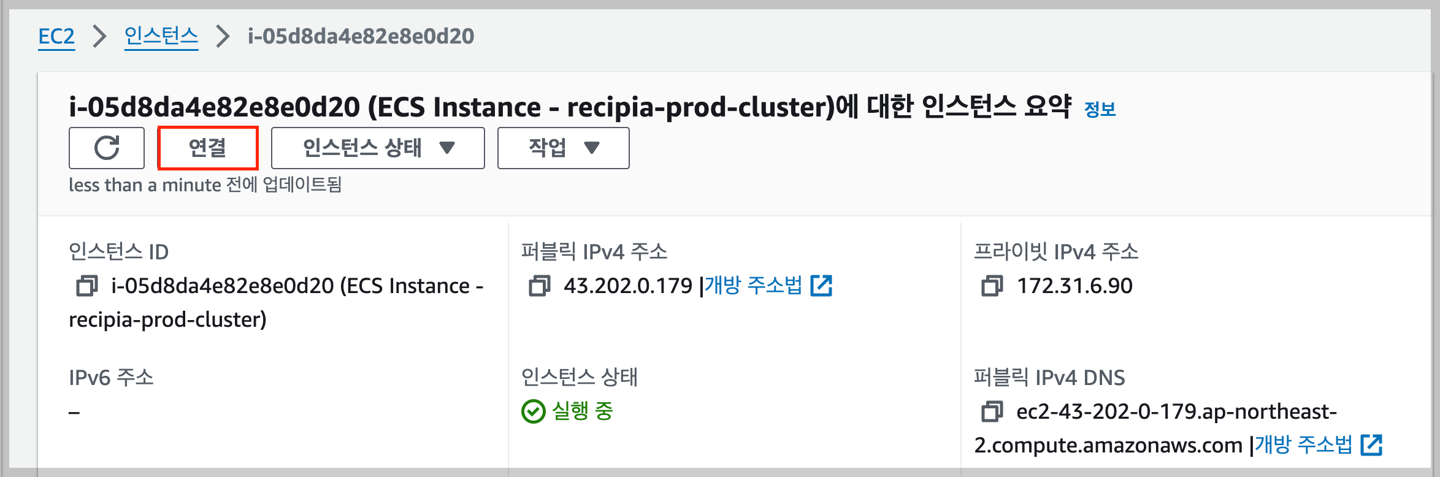Open the EC2 breadcrumb link
The image size is (1440, 477).
pyautogui.click(x=56, y=36)
